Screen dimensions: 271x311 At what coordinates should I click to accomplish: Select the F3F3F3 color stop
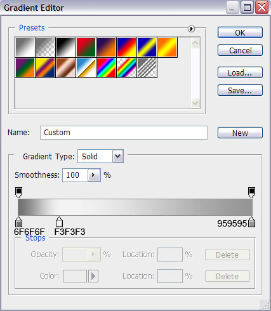point(59,222)
